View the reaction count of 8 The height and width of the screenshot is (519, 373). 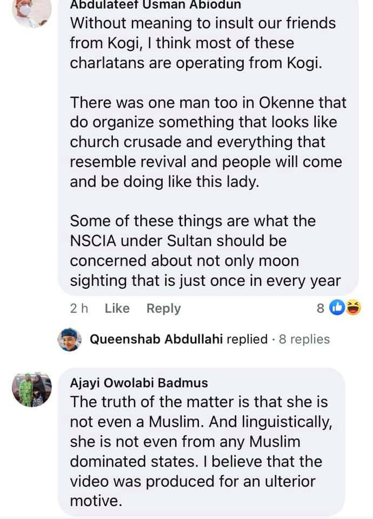320,308
